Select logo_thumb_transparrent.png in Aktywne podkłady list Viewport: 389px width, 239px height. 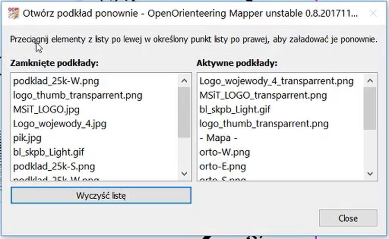click(264, 124)
